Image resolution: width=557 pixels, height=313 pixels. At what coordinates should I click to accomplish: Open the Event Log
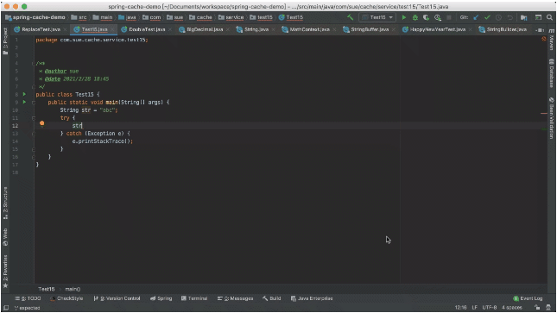[528, 298]
